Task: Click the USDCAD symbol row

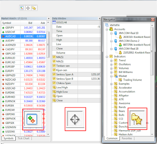Action: [x=24, y=88]
